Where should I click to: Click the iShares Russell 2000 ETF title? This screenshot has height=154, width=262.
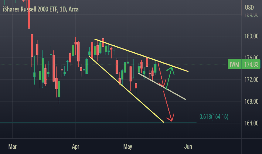(x=41, y=9)
